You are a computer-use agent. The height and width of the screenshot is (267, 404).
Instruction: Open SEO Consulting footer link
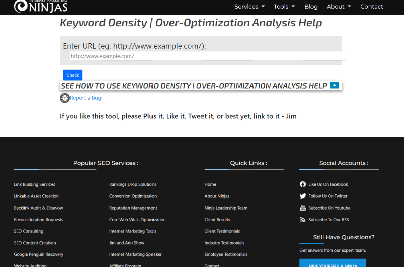(x=29, y=231)
